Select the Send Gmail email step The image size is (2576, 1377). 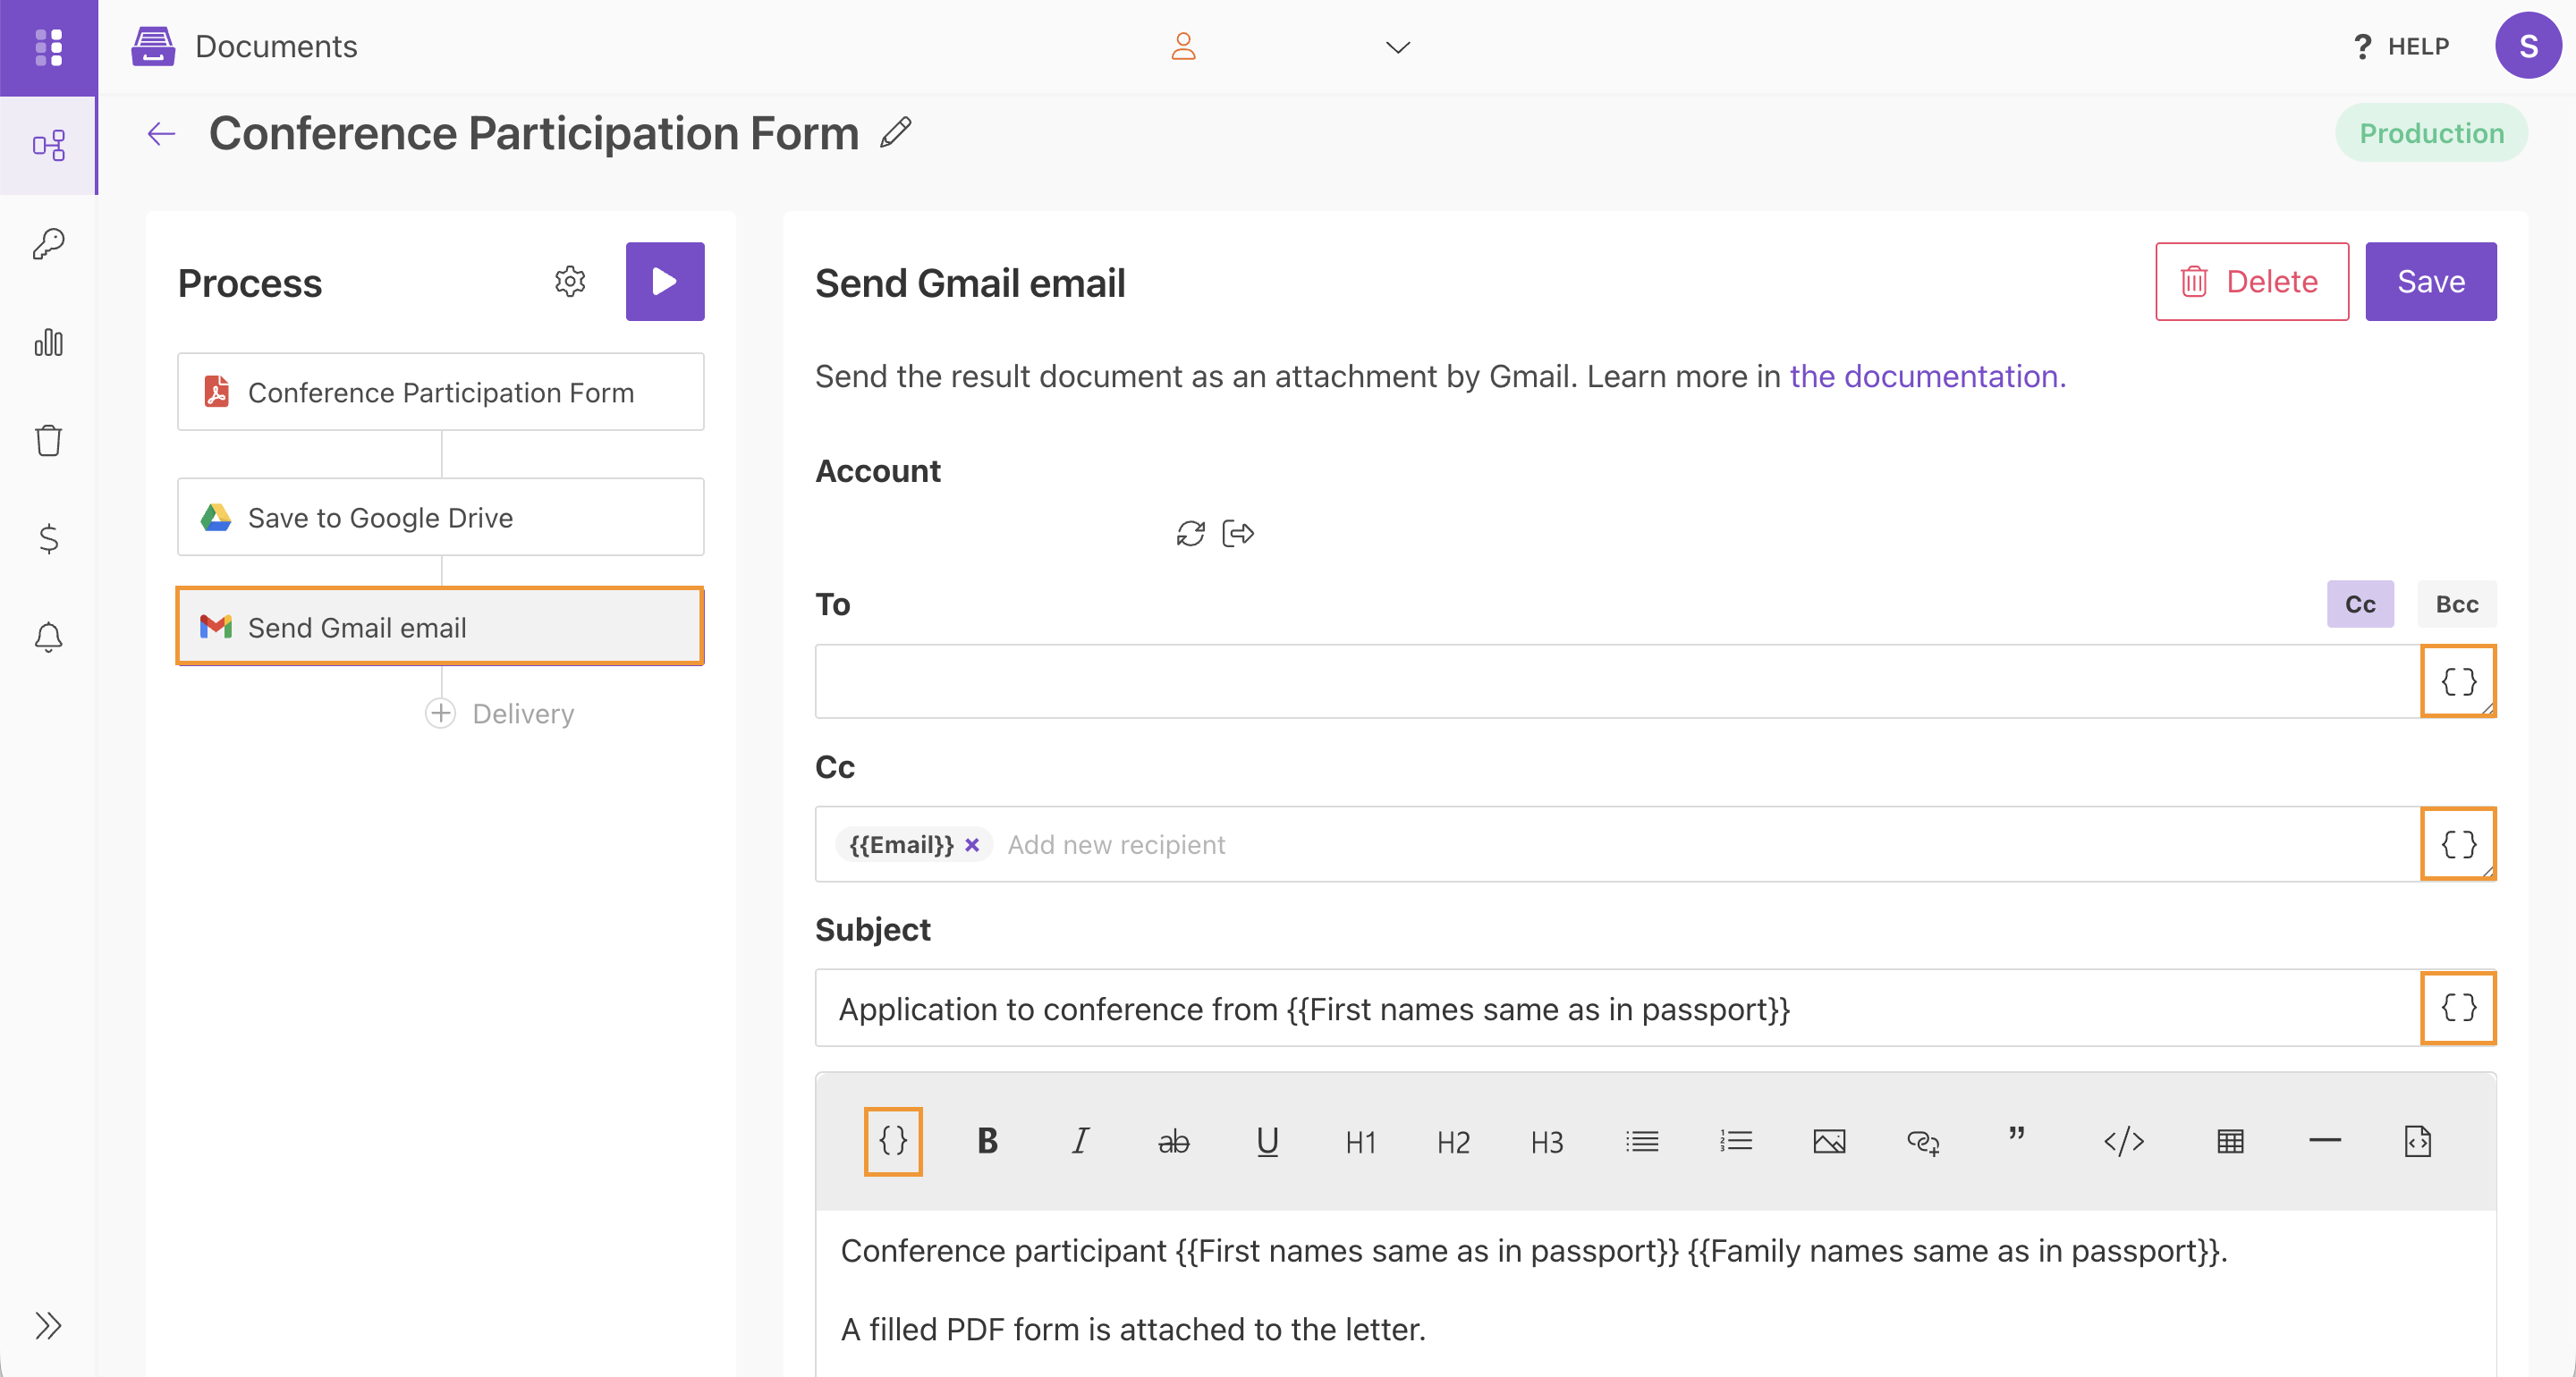(x=440, y=627)
